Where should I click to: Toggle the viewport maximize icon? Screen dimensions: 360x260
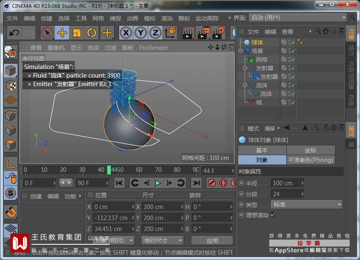coord(231,47)
